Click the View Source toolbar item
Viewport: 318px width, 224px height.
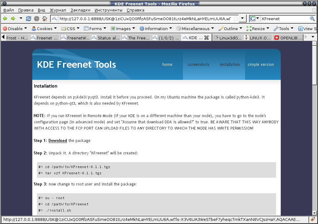pos(307,29)
